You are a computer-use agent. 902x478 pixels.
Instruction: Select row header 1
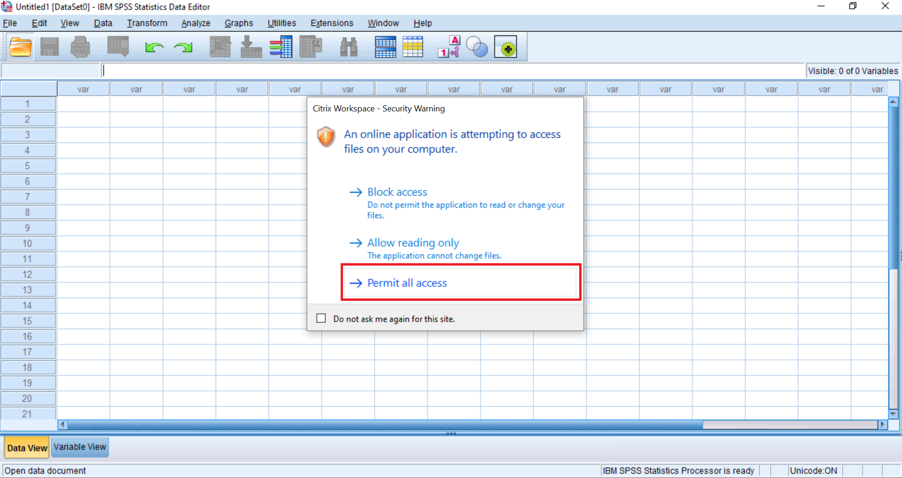click(28, 104)
